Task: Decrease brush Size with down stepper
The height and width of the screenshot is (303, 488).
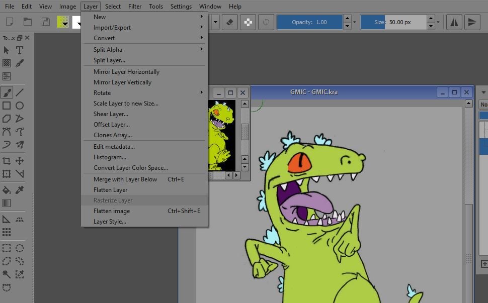Action: [431, 26]
